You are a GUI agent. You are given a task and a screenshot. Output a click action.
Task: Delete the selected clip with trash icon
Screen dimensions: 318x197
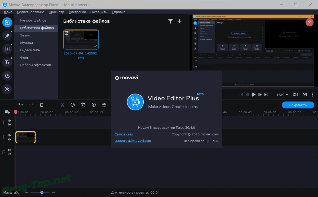[42, 105]
